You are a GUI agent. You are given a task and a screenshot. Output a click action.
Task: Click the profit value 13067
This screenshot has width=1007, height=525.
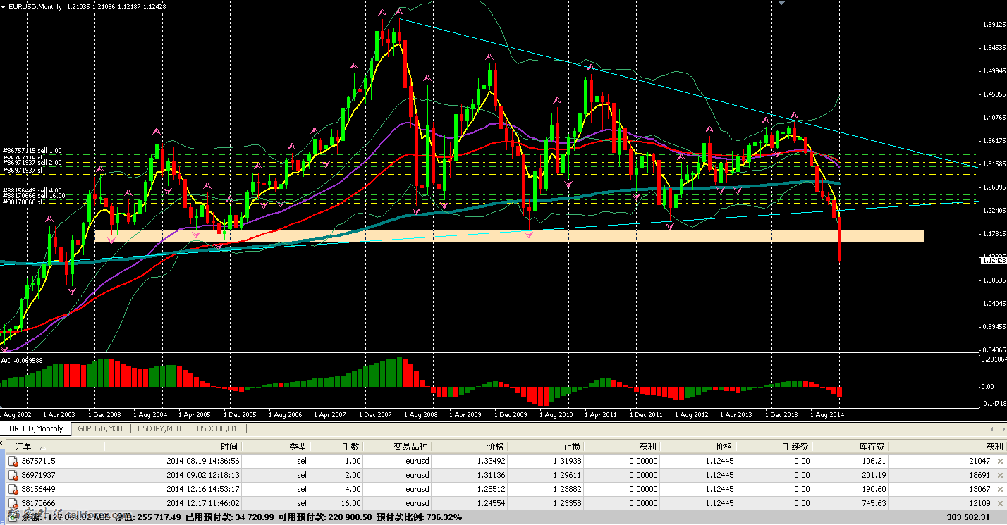click(979, 489)
